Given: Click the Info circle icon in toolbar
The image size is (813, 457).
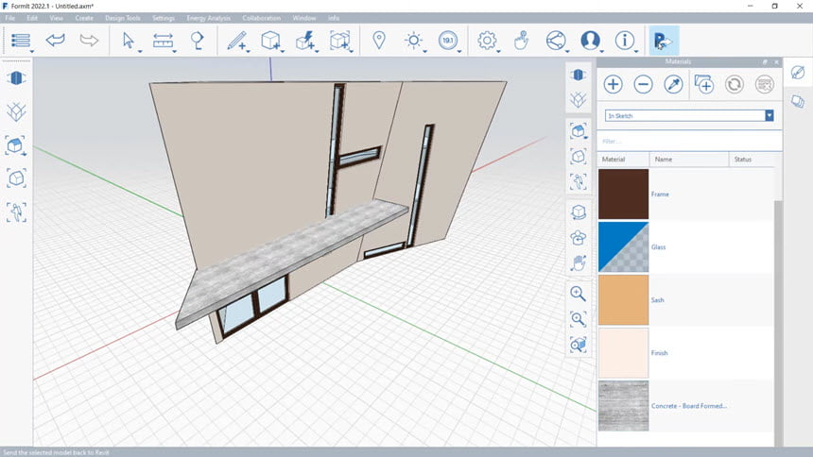Looking at the screenshot, I should tap(624, 40).
